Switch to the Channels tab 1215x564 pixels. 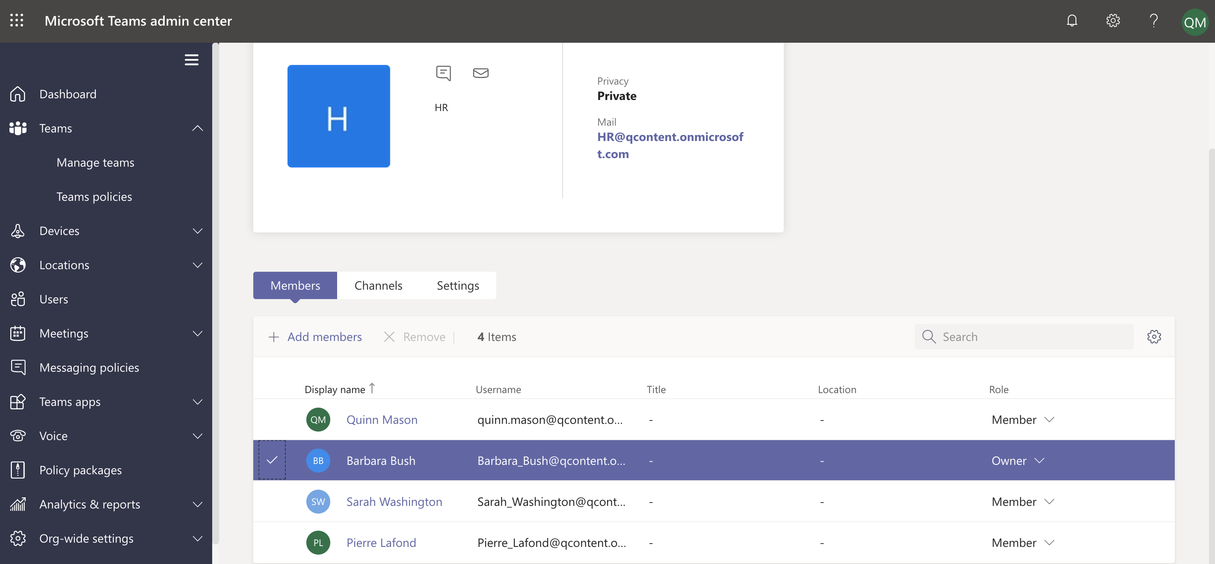pos(378,285)
